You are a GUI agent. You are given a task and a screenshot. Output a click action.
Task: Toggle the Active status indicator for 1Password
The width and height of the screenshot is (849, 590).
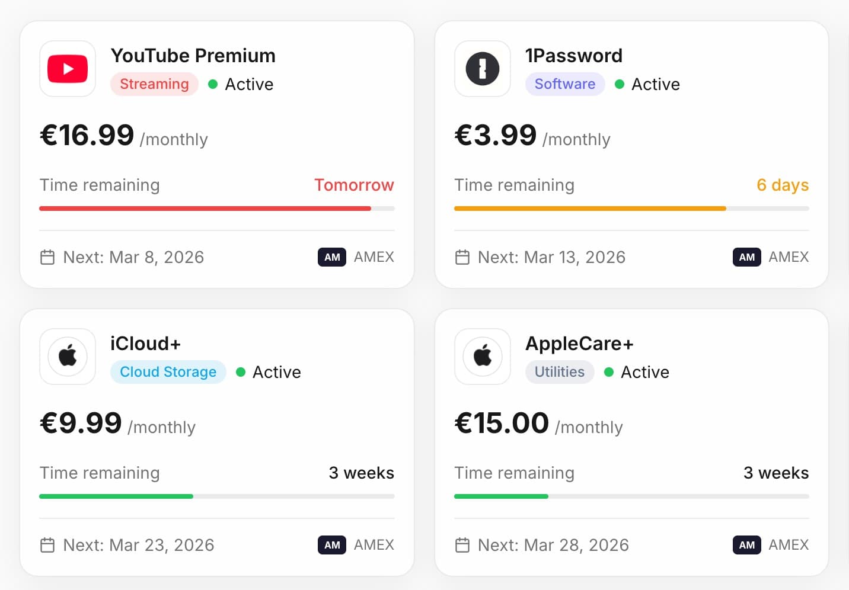619,84
